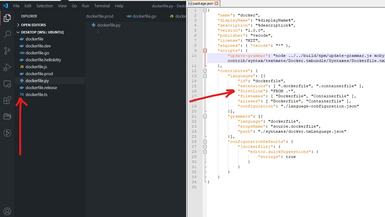
Task: Open the Explorer view in activity bar
Action: [x=7, y=18]
